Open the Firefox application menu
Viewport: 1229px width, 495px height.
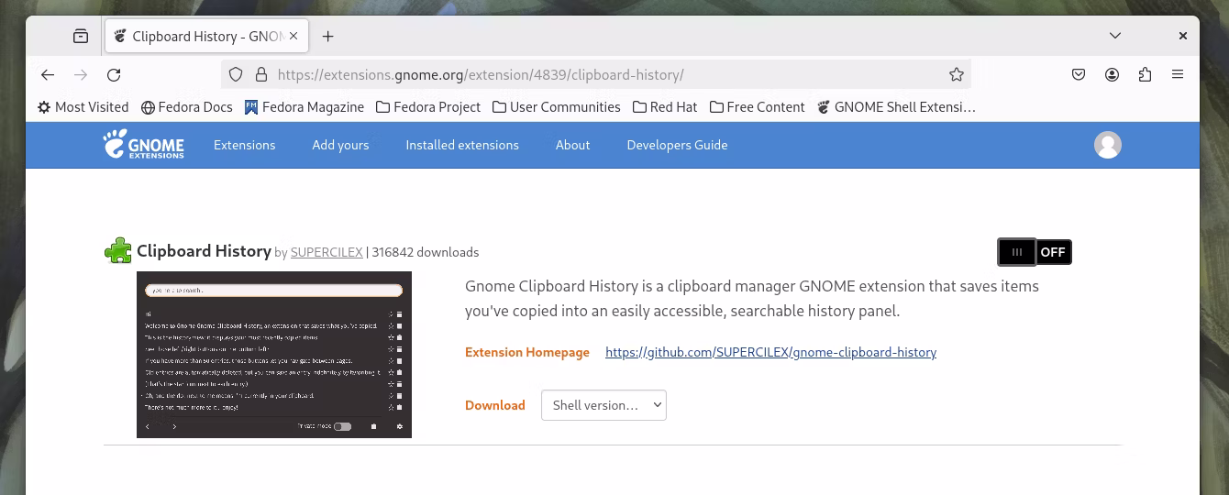pos(1178,75)
